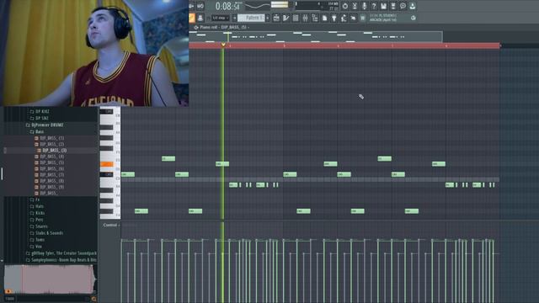Expand the Vox folder
The image size is (539, 303).
(x=35, y=247)
